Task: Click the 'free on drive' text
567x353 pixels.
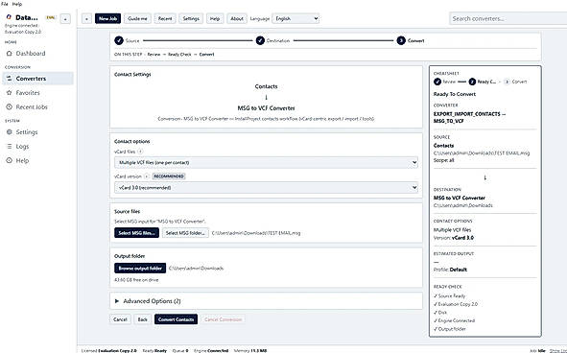Action: pos(136,280)
